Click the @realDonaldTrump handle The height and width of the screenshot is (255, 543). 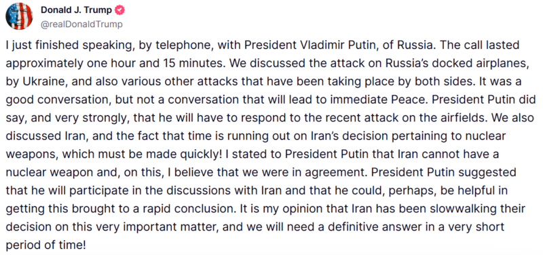point(81,24)
